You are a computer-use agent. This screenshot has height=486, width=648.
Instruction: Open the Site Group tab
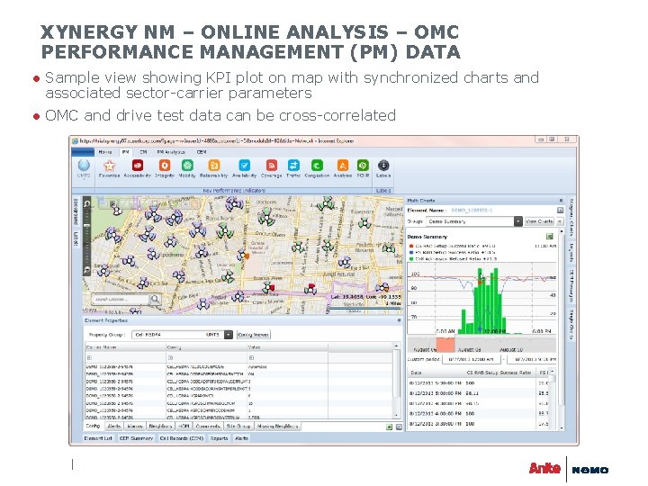238,426
